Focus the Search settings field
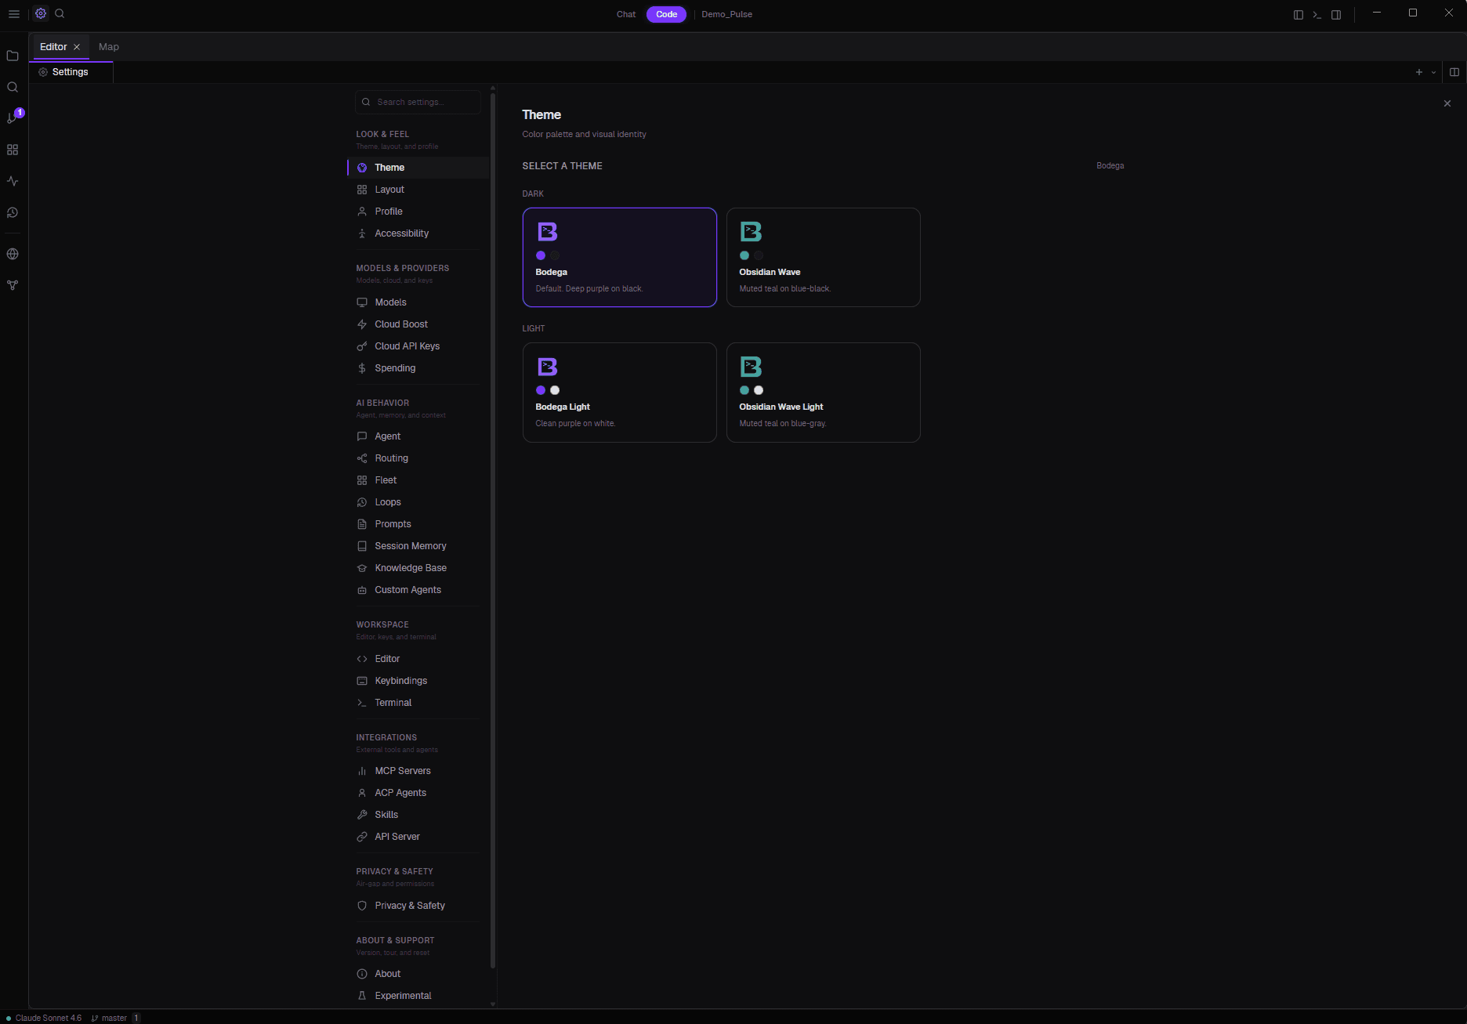The image size is (1467, 1024). tap(418, 102)
